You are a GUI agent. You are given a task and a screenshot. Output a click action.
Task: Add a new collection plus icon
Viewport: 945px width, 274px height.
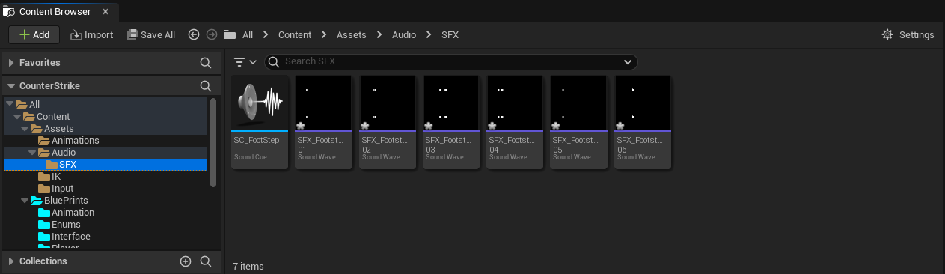186,261
